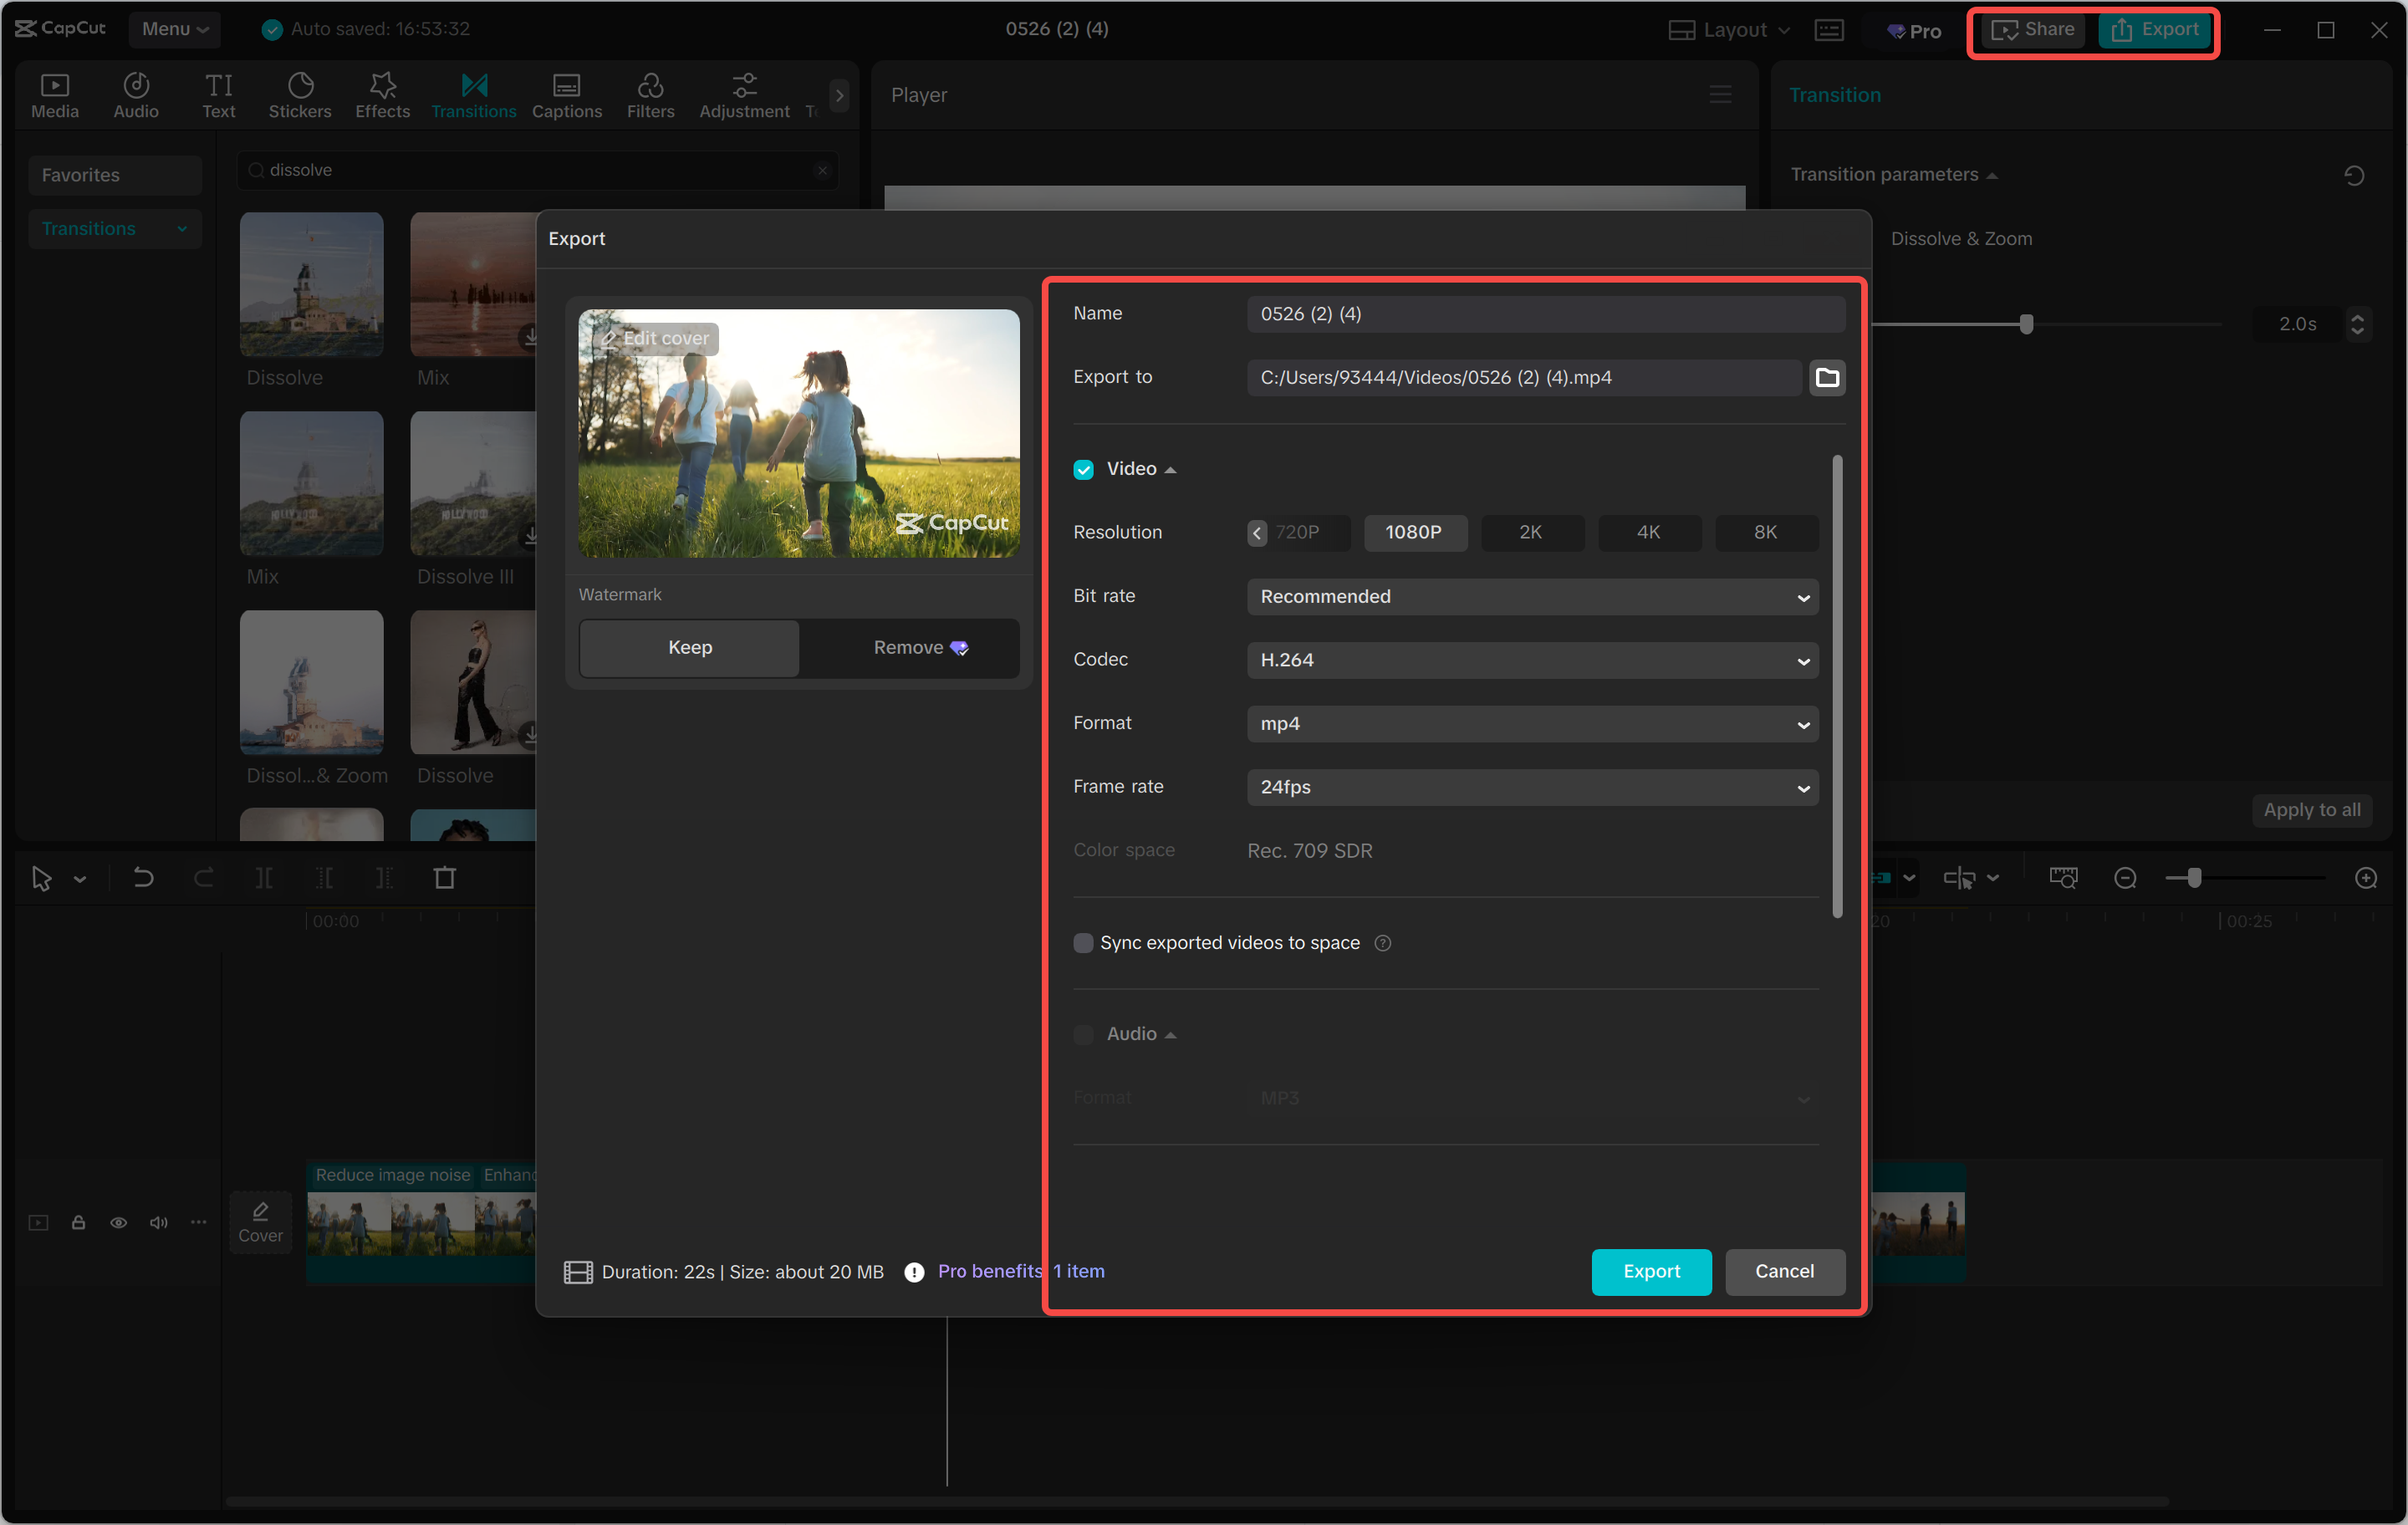
Task: Click the folder icon beside the export path
Action: point(1827,377)
